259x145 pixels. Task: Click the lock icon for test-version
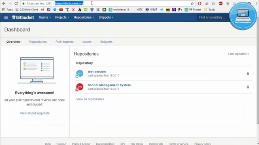[248, 73]
